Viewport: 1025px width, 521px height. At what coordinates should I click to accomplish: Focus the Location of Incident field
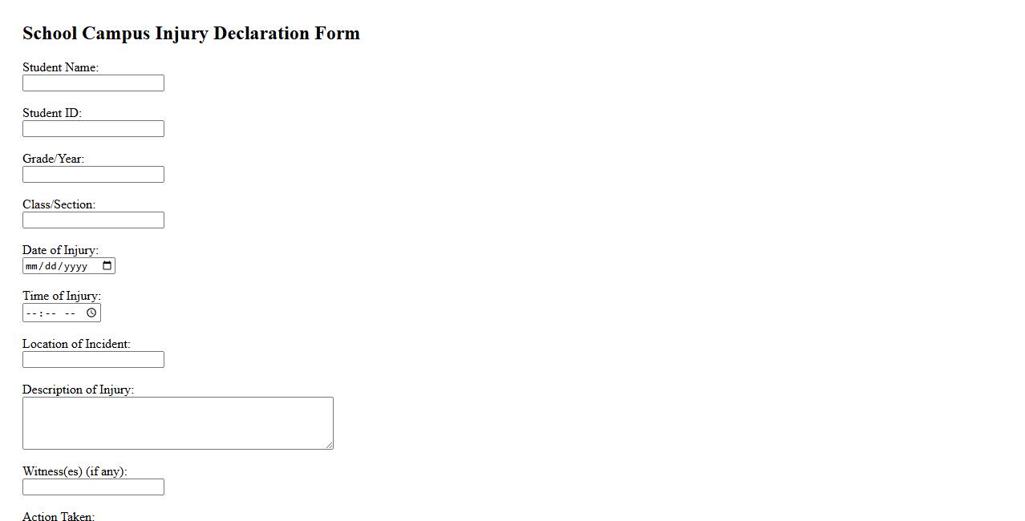(93, 360)
